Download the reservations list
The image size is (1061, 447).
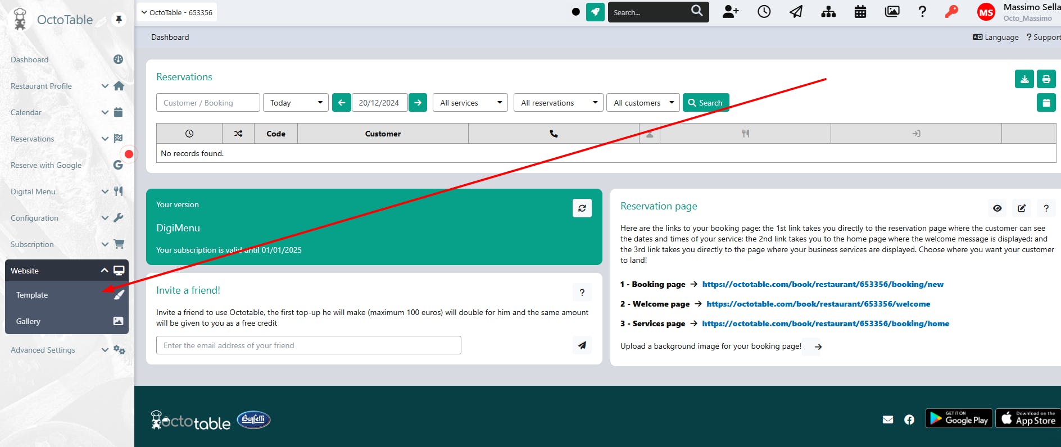[1024, 79]
